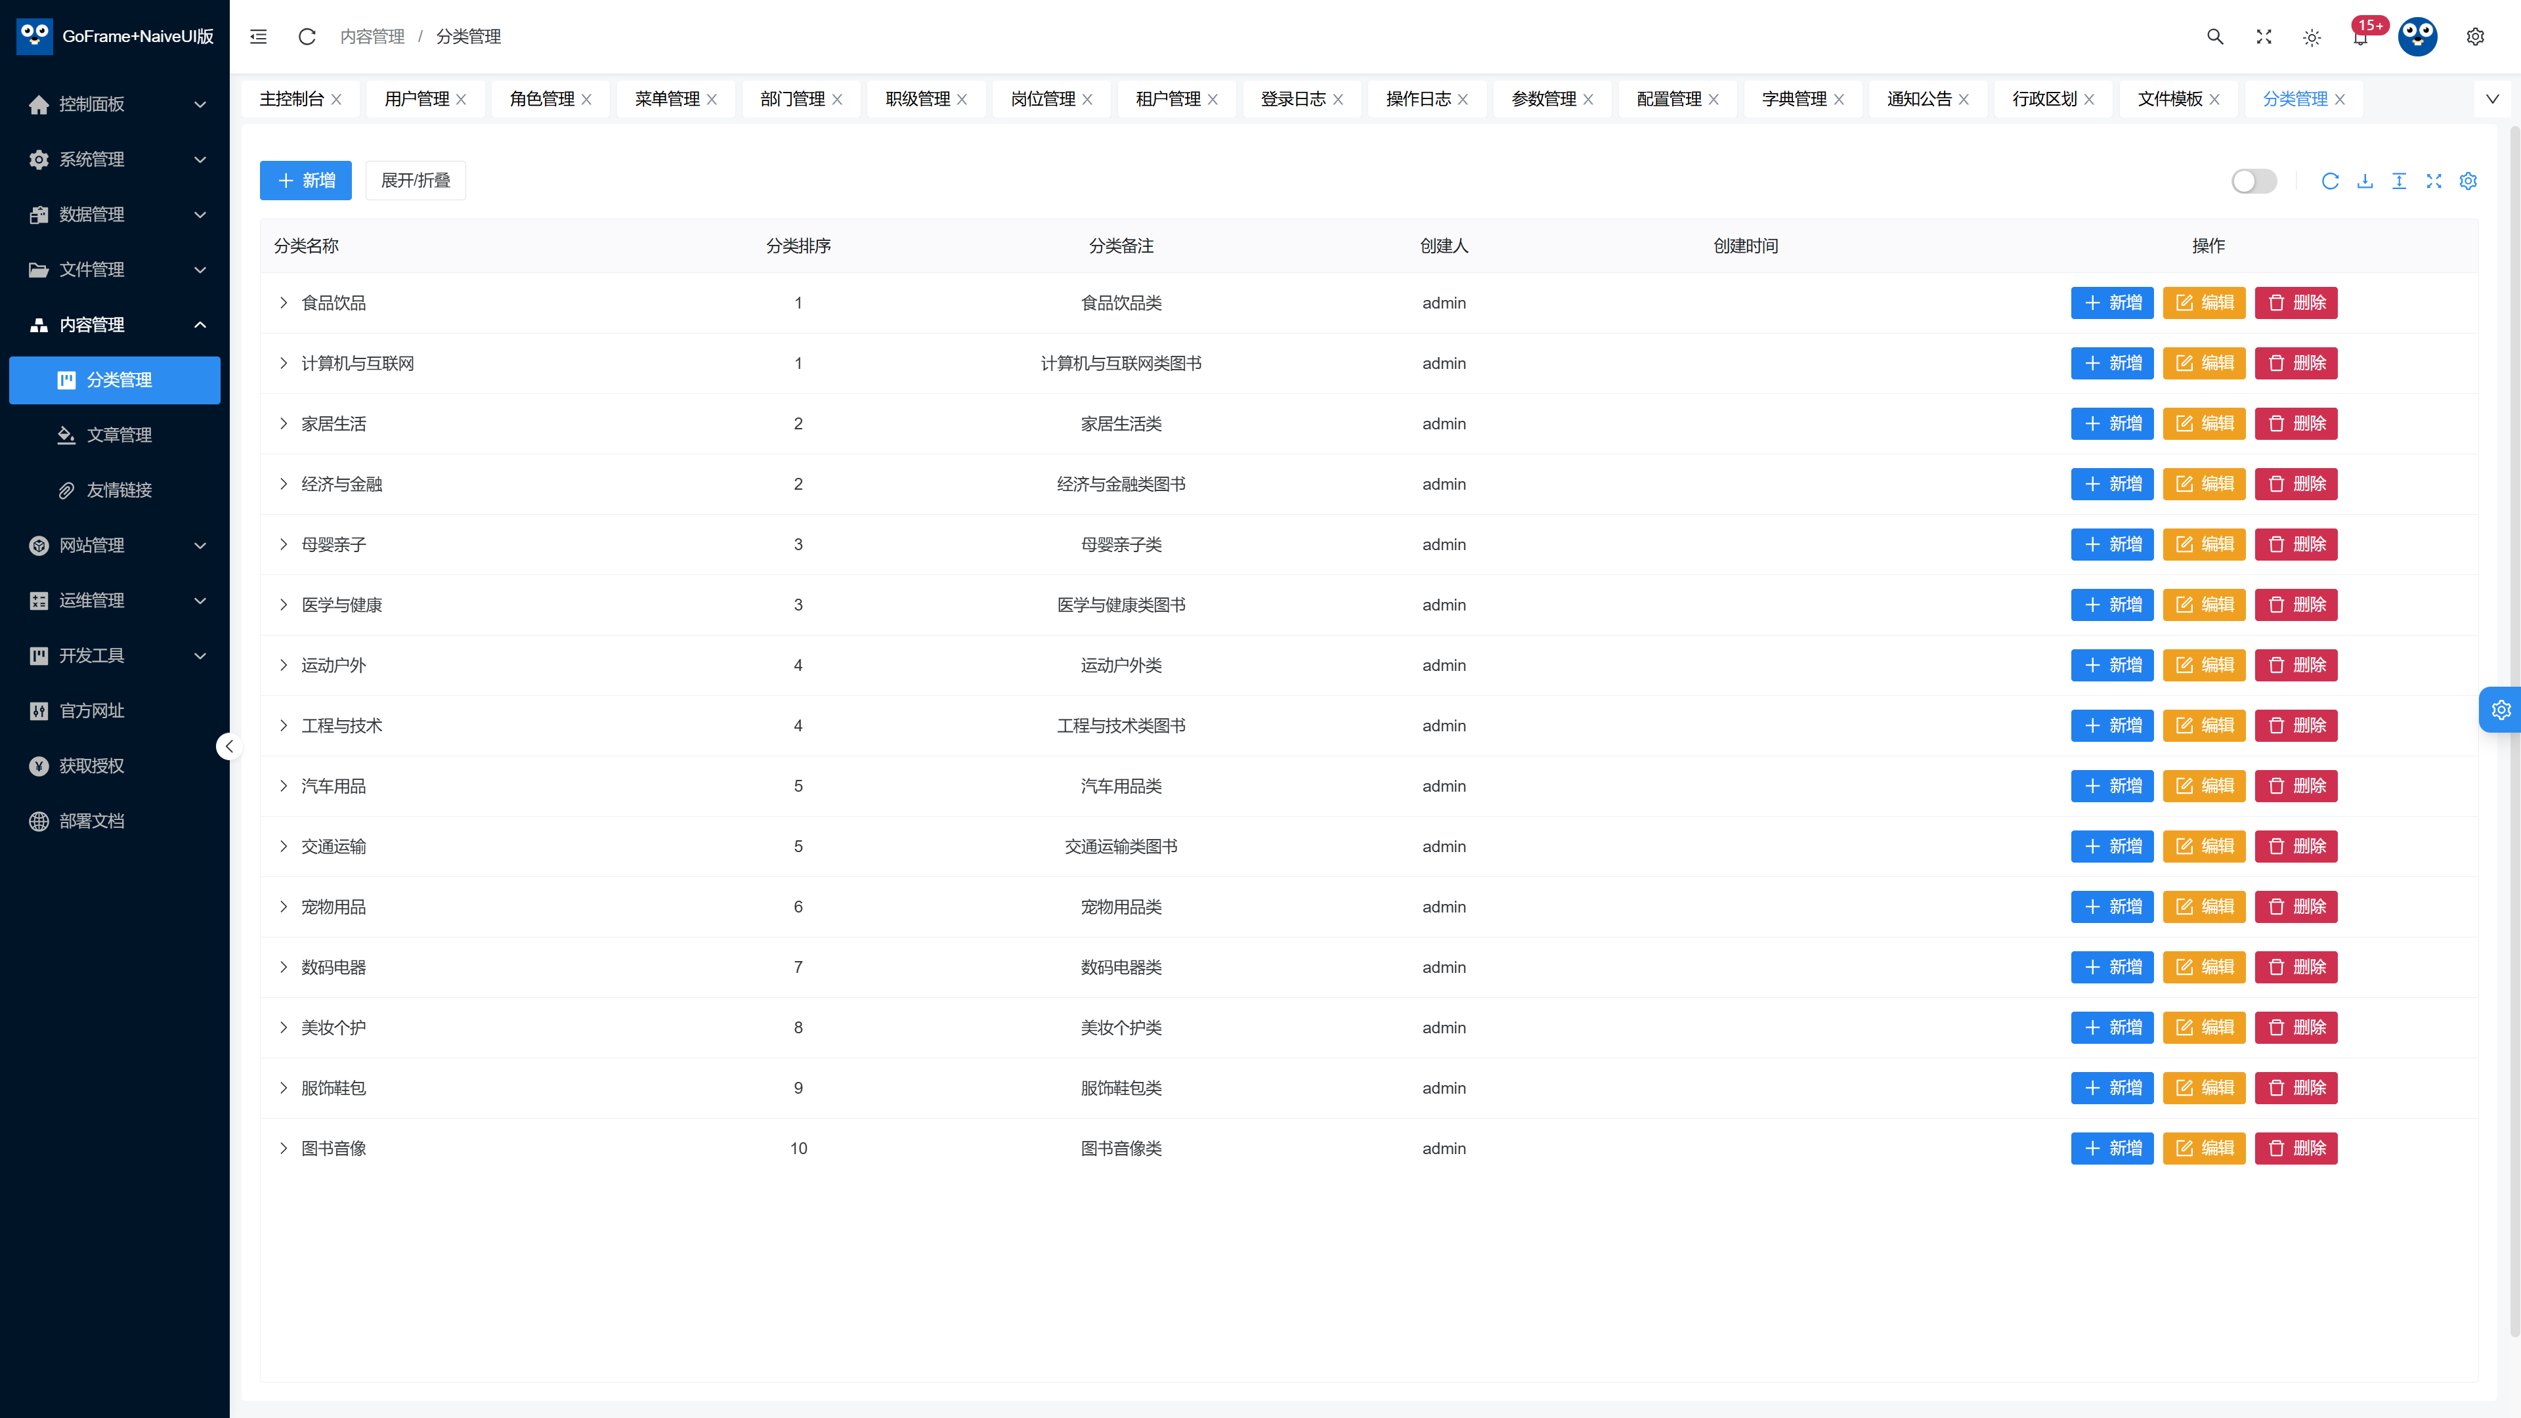Click 展开/折叠 button
2521x1418 pixels.
416,180
